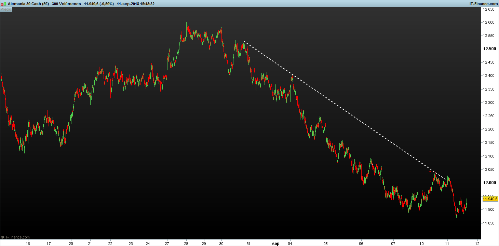
Task: Click the '10' date on the time axis
Action: click(421, 244)
